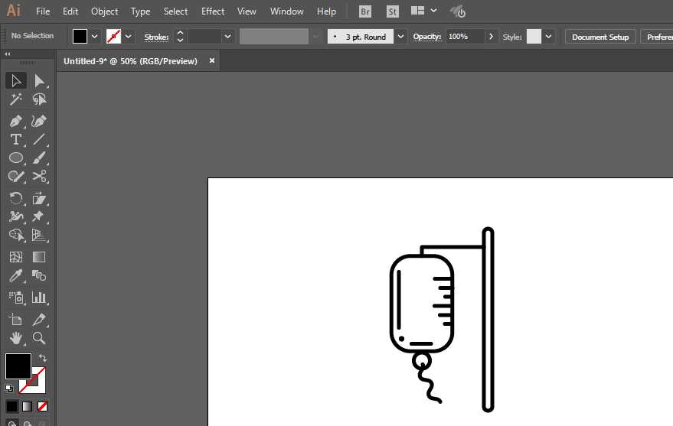The height and width of the screenshot is (426, 673).
Task: Switch paint mode to Gradient
Action: [x=27, y=406]
